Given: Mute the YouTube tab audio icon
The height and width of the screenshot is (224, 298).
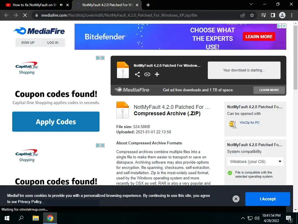Looking at the screenshot, I should tap(61, 5).
